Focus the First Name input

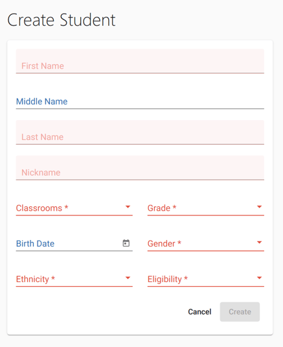(x=140, y=62)
